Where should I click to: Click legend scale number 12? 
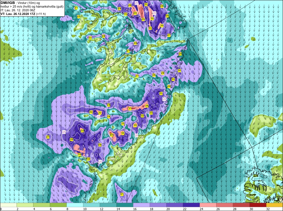click(x=101, y=209)
